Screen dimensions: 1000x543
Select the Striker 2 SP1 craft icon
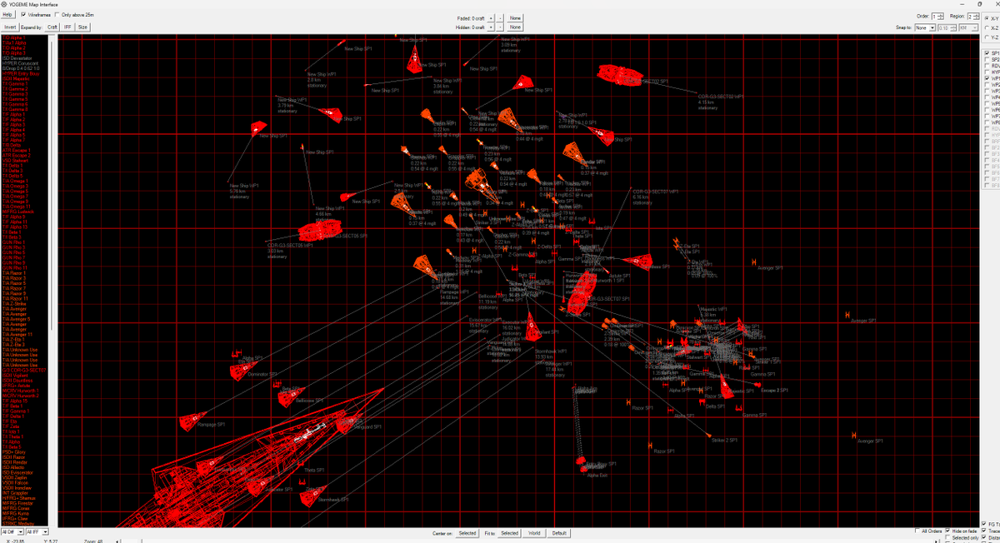(x=708, y=436)
